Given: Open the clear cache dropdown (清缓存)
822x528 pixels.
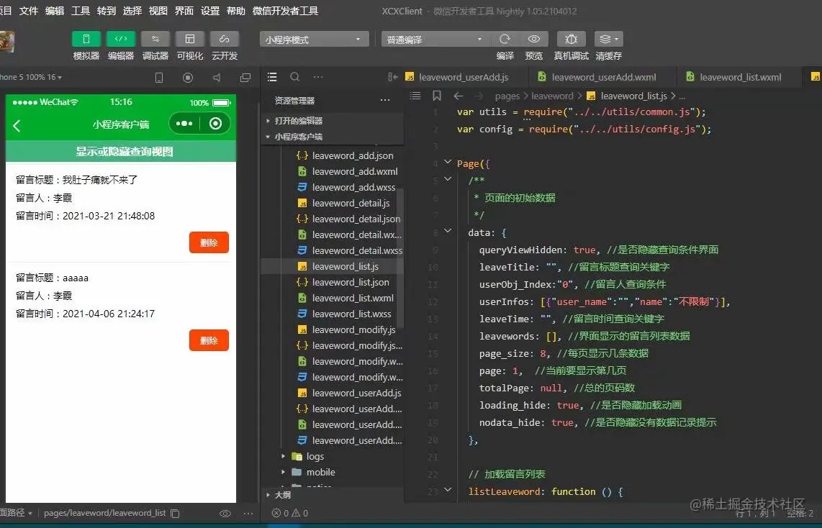Looking at the screenshot, I should pyautogui.click(x=609, y=40).
